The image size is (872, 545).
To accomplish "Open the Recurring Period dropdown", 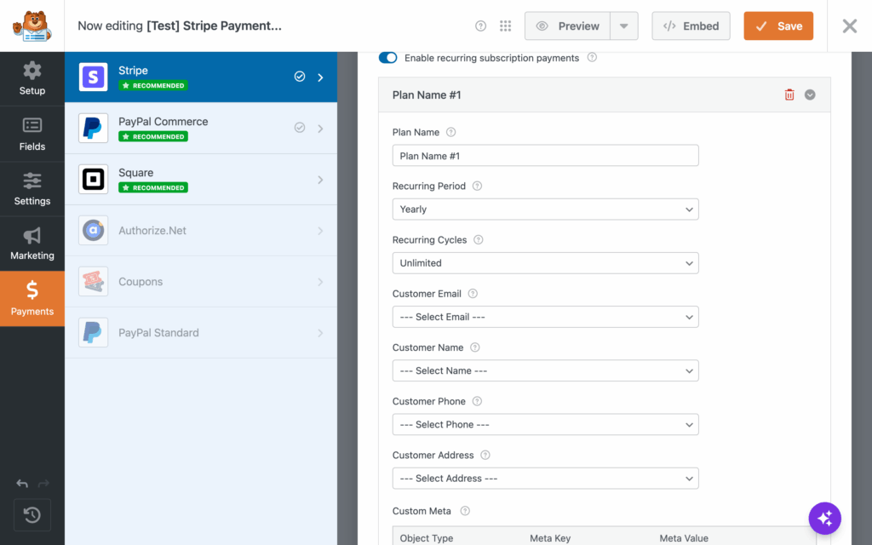I will (x=546, y=209).
